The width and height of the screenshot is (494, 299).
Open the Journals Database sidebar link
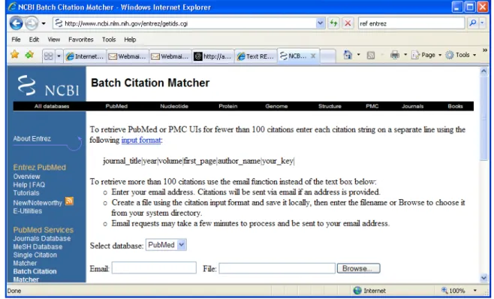pyautogui.click(x=42, y=238)
